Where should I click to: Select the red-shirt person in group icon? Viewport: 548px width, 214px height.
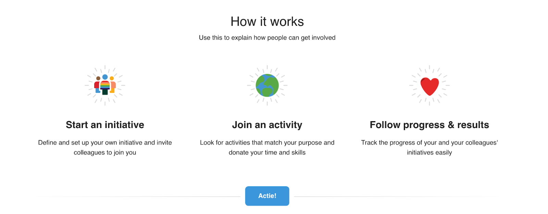point(98,85)
